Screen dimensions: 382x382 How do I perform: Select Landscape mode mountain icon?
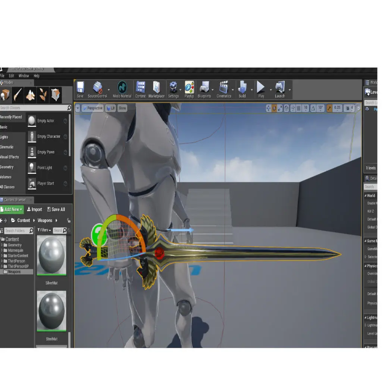pos(30,94)
